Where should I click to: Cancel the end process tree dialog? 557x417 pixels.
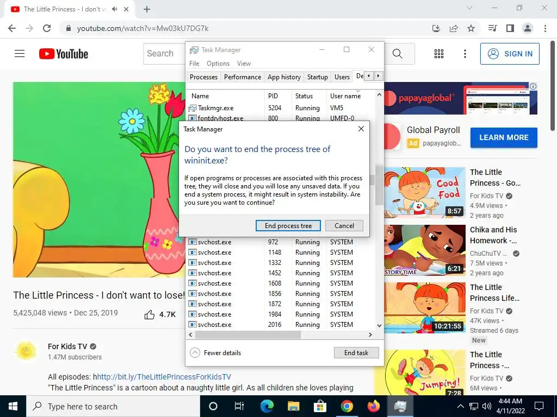tap(344, 225)
